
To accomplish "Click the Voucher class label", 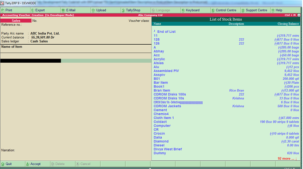I will click(x=139, y=21).
